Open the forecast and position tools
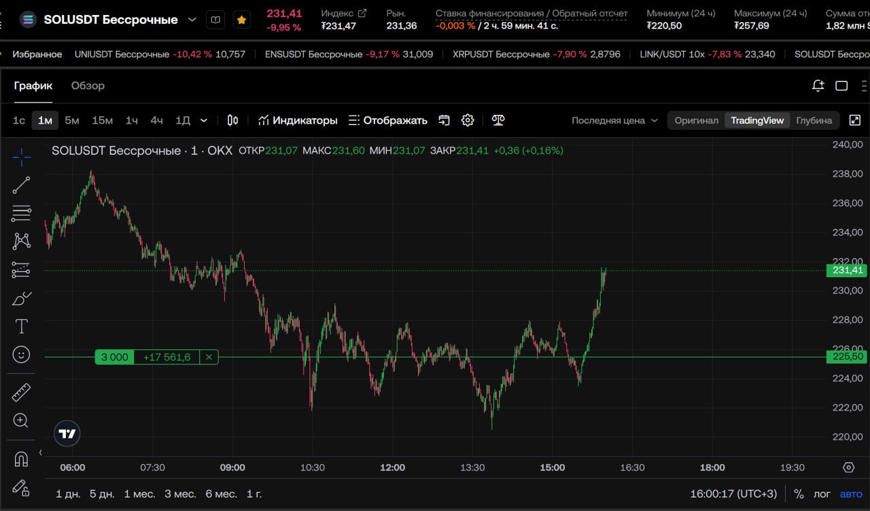The image size is (870, 511). point(21,270)
